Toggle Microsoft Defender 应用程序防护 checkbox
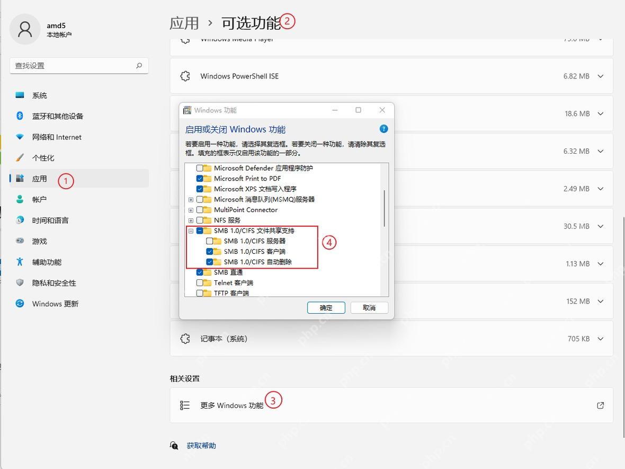 click(200, 169)
